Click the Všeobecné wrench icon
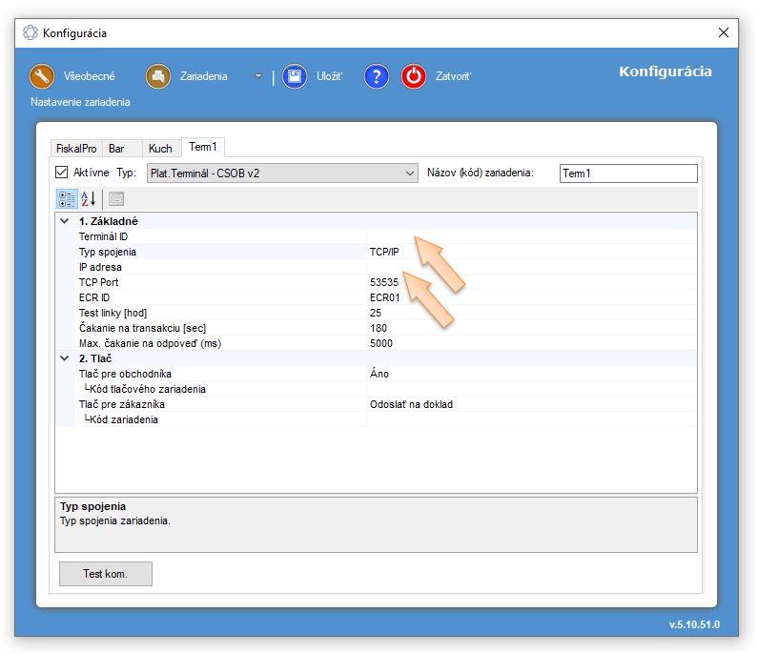This screenshot has width=758, height=653. point(41,76)
